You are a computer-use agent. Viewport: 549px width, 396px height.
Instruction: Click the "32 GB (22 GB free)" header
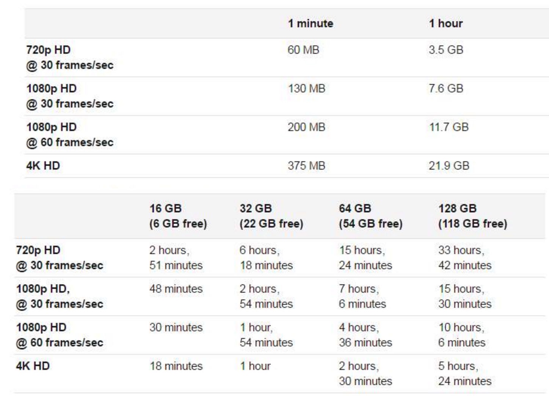tap(271, 216)
